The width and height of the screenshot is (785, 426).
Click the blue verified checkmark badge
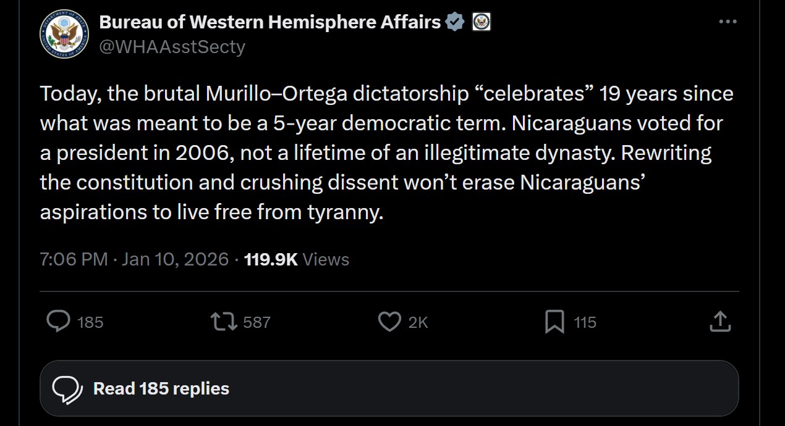(455, 23)
